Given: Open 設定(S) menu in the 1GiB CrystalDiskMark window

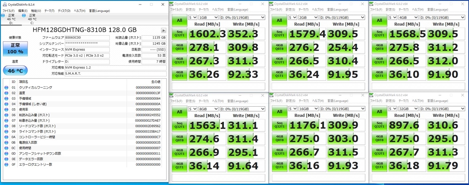Looking at the screenshot, I should pyautogui.click(x=190, y=9).
